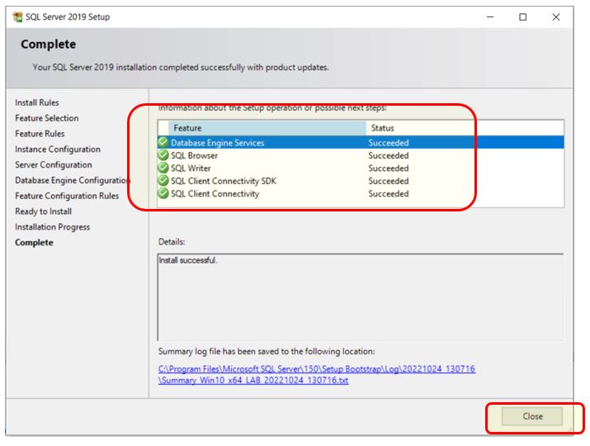Select the SQL Writer feature row
Viewport: 590px width, 446px height.
361,168
